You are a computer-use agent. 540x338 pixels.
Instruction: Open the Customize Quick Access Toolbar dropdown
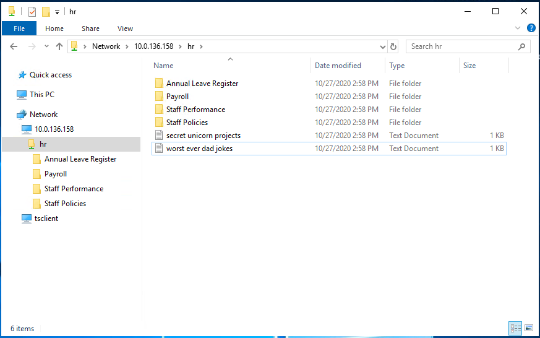click(x=57, y=12)
